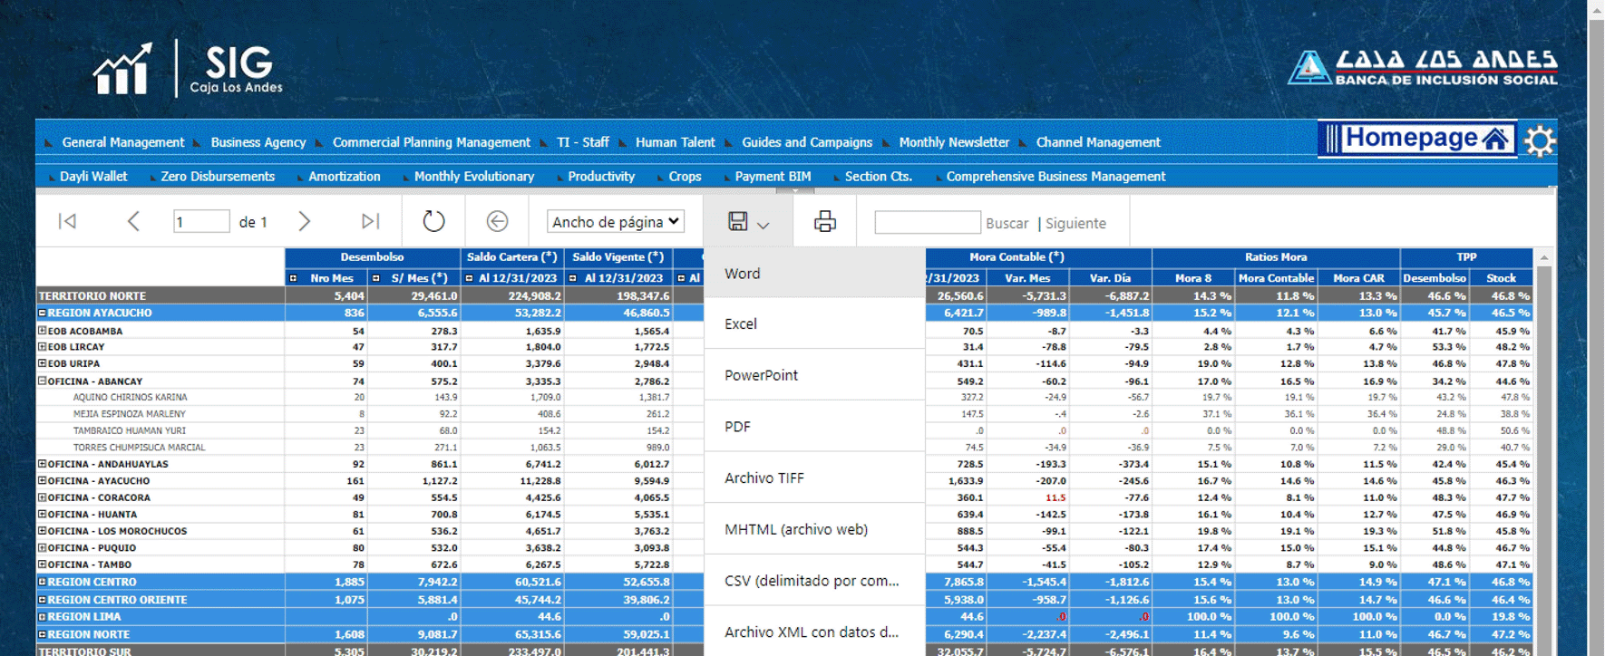Open settings gear icon

1540,141
